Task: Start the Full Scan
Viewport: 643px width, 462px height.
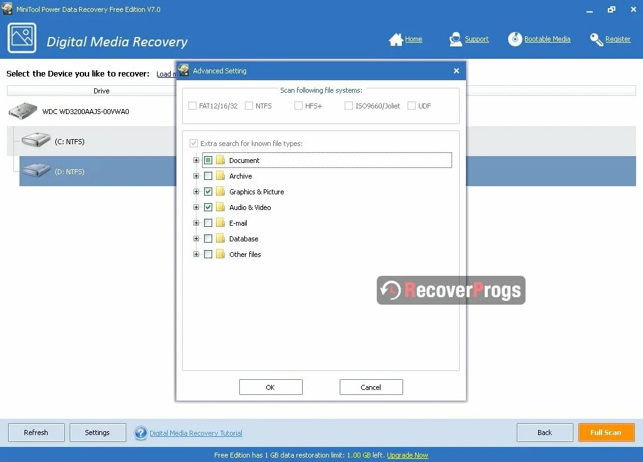Action: [x=606, y=433]
